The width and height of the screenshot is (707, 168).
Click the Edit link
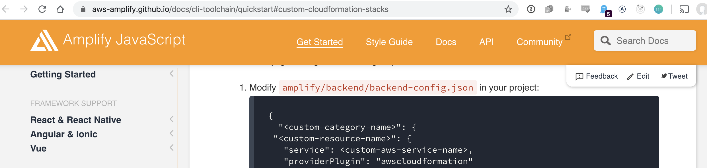tap(638, 76)
